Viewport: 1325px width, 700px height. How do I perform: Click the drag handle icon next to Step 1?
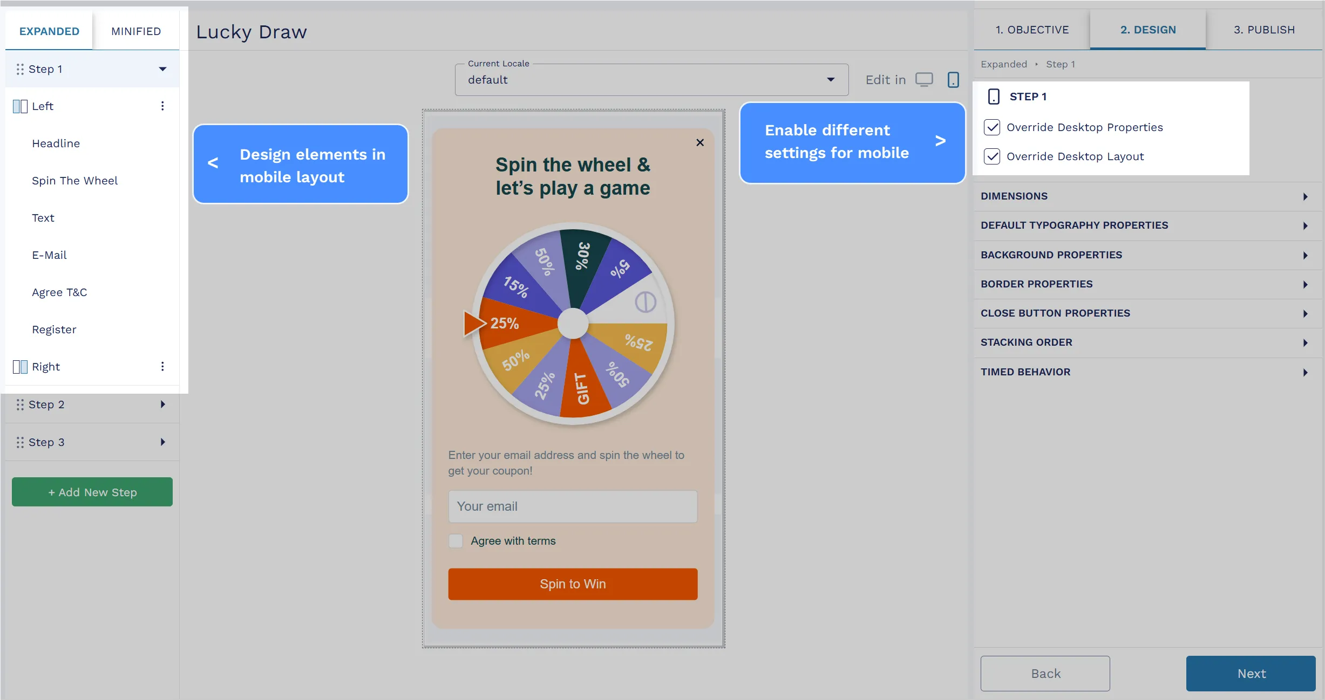pos(20,68)
